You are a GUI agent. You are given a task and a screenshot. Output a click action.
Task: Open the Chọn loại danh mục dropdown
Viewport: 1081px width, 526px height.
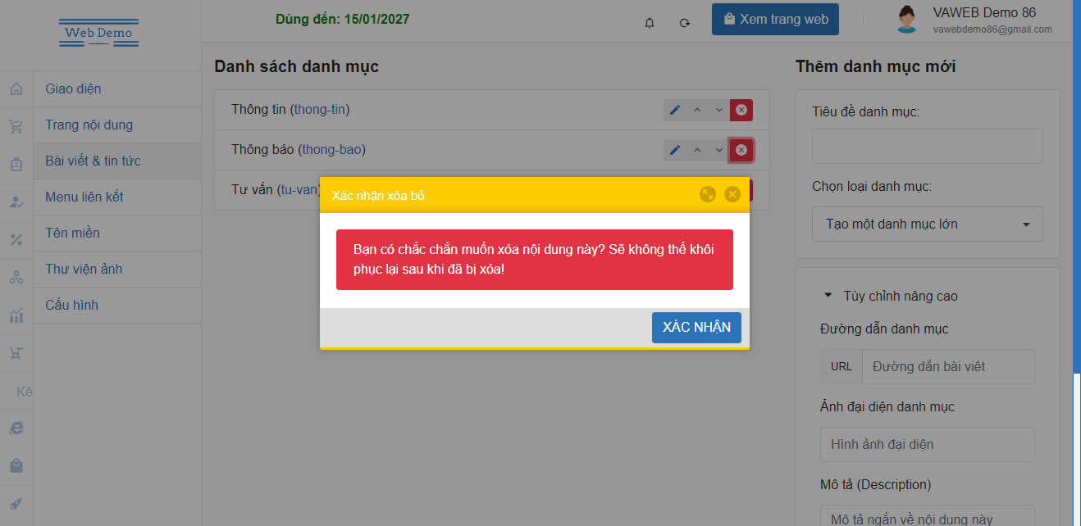[x=927, y=224]
